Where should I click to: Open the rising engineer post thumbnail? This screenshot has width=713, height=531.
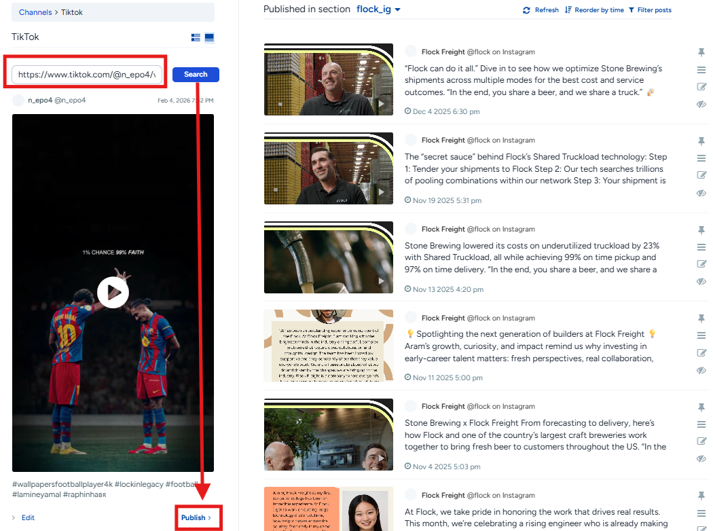pyautogui.click(x=328, y=509)
